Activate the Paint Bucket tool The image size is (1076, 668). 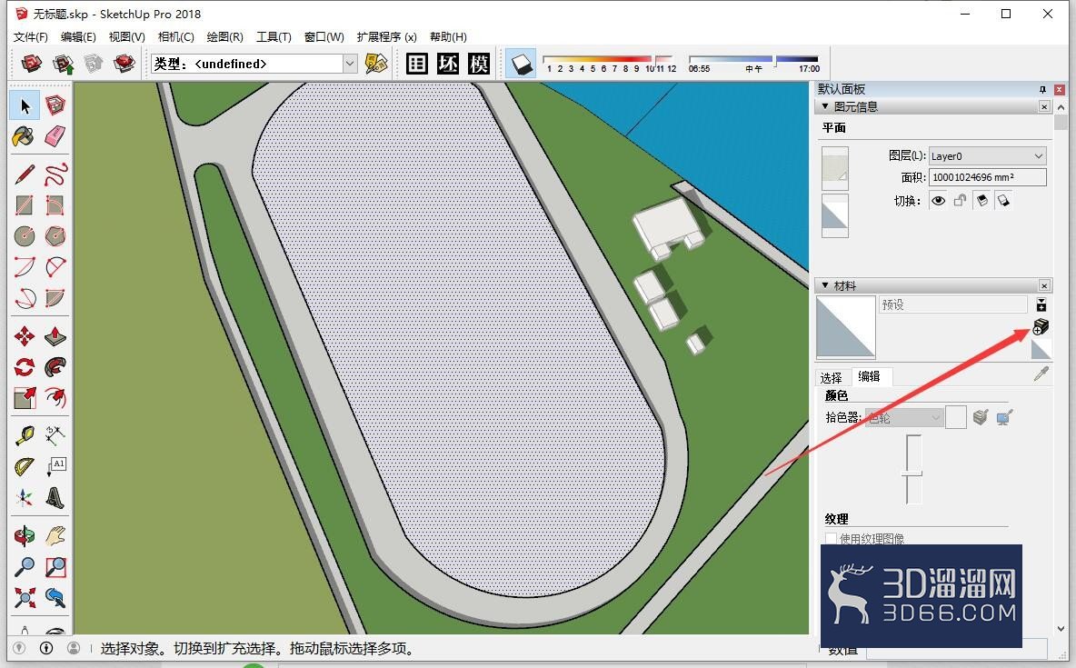tap(25, 136)
